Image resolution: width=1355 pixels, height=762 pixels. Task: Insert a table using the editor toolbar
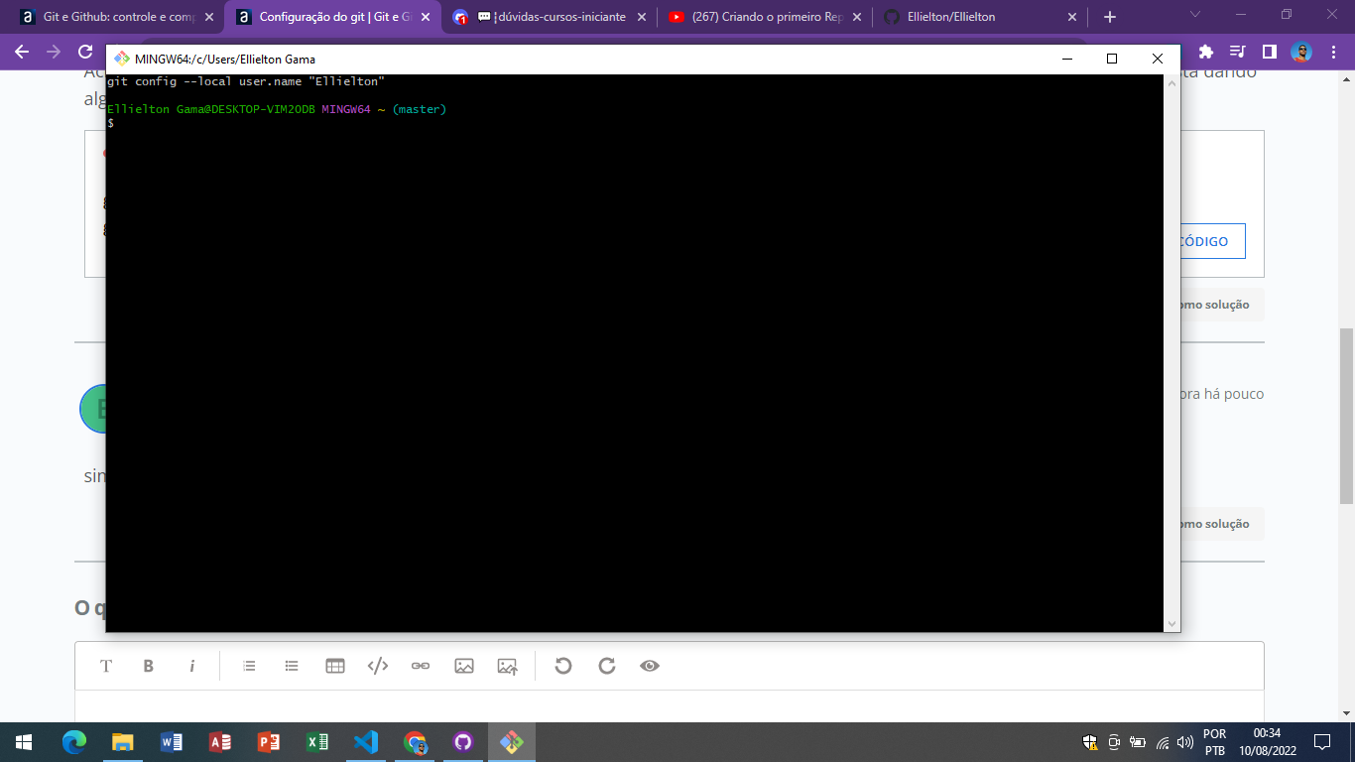[335, 666]
